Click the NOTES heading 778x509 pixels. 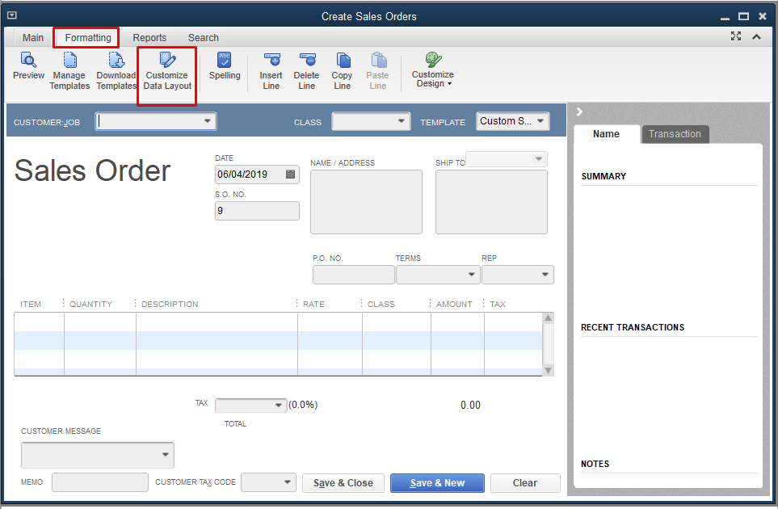point(595,464)
